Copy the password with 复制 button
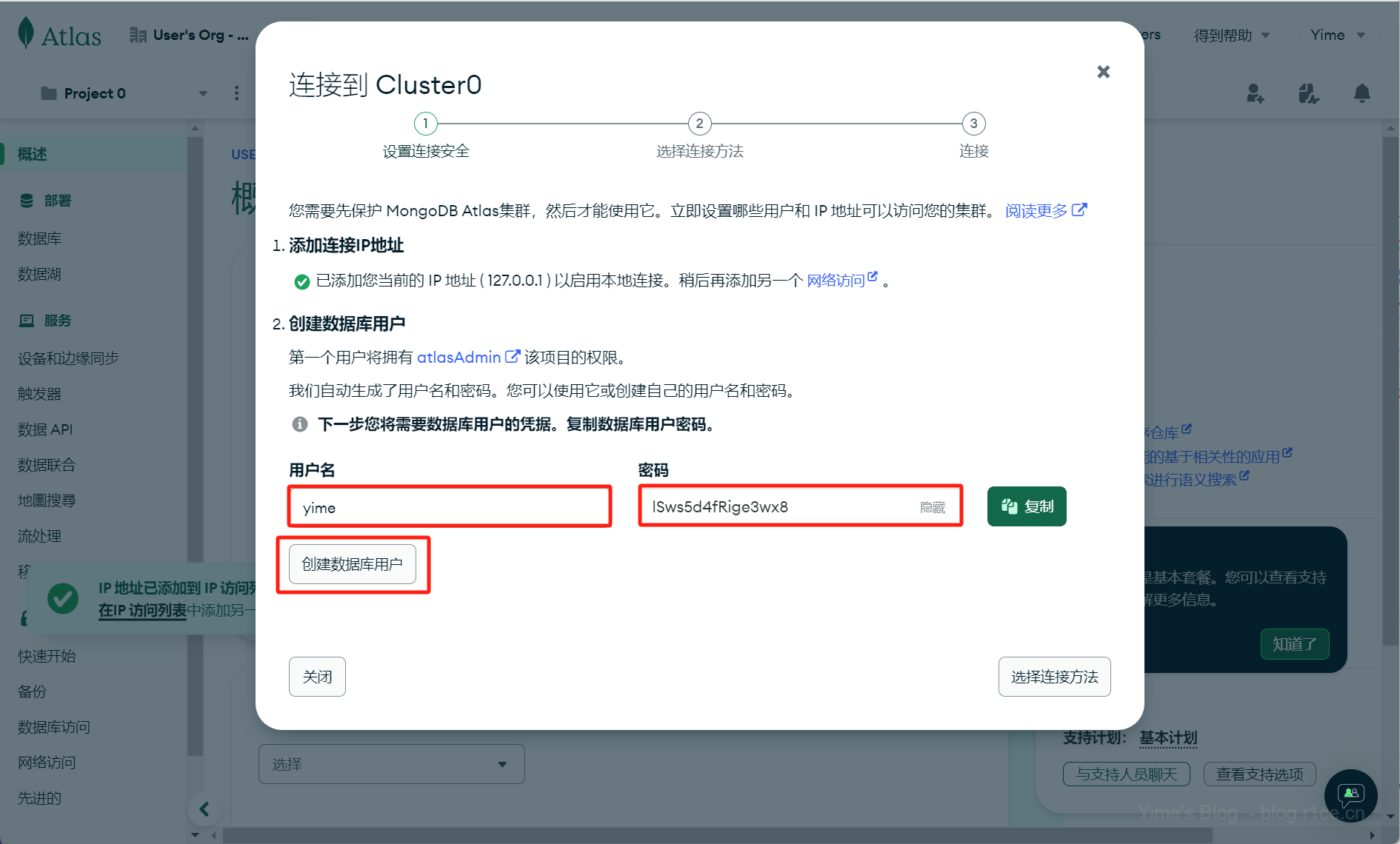 1026,506
